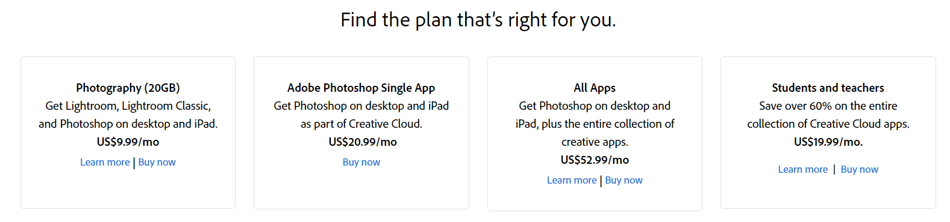The image size is (950, 222).
Task: Open Learn more under All Apps plan
Action: (572, 180)
